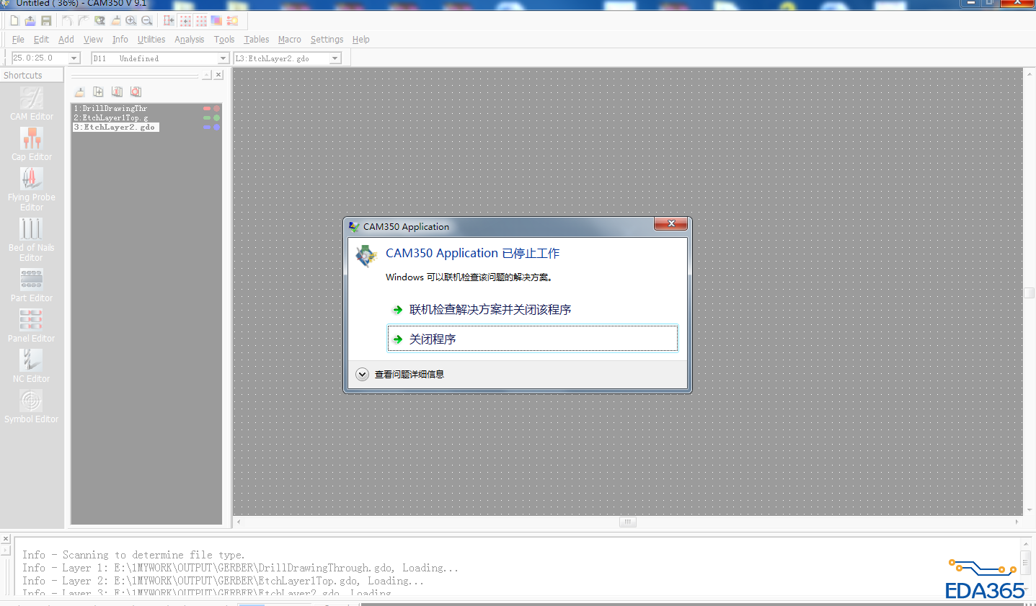Image resolution: width=1036 pixels, height=606 pixels.
Task: Select layer 3:EtchLayer2.gdo in the list
Action: [x=115, y=127]
